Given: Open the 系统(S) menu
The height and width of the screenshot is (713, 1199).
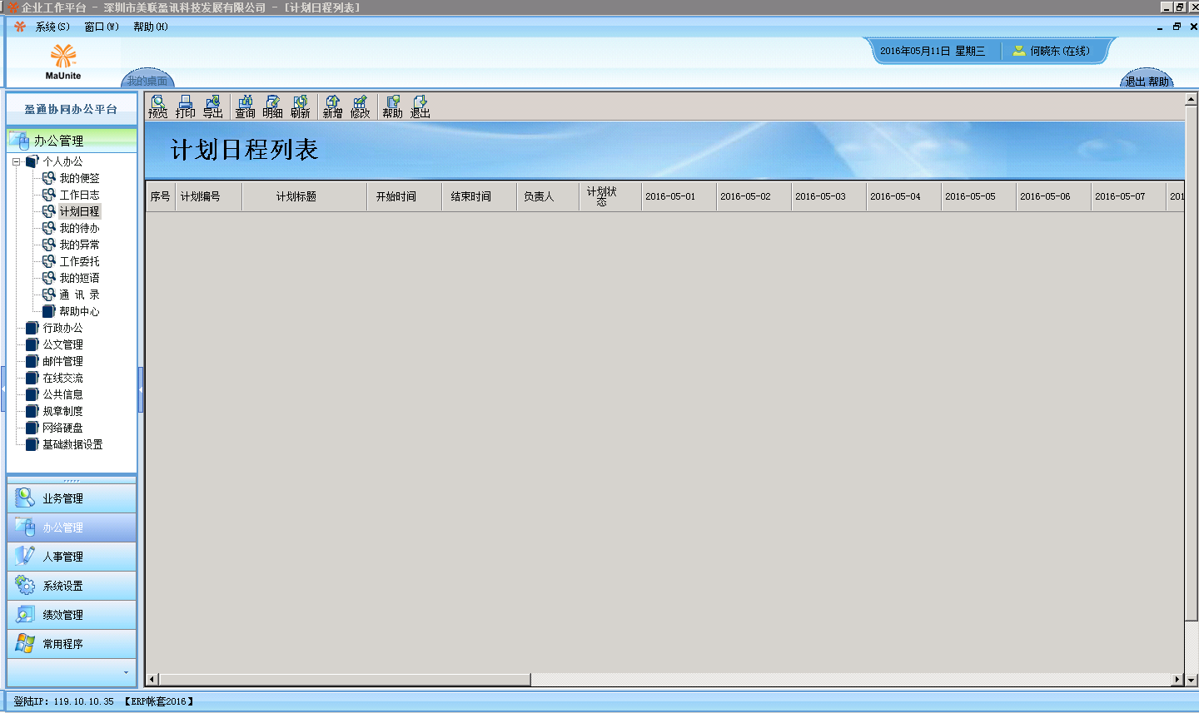Looking at the screenshot, I should click(x=52, y=27).
